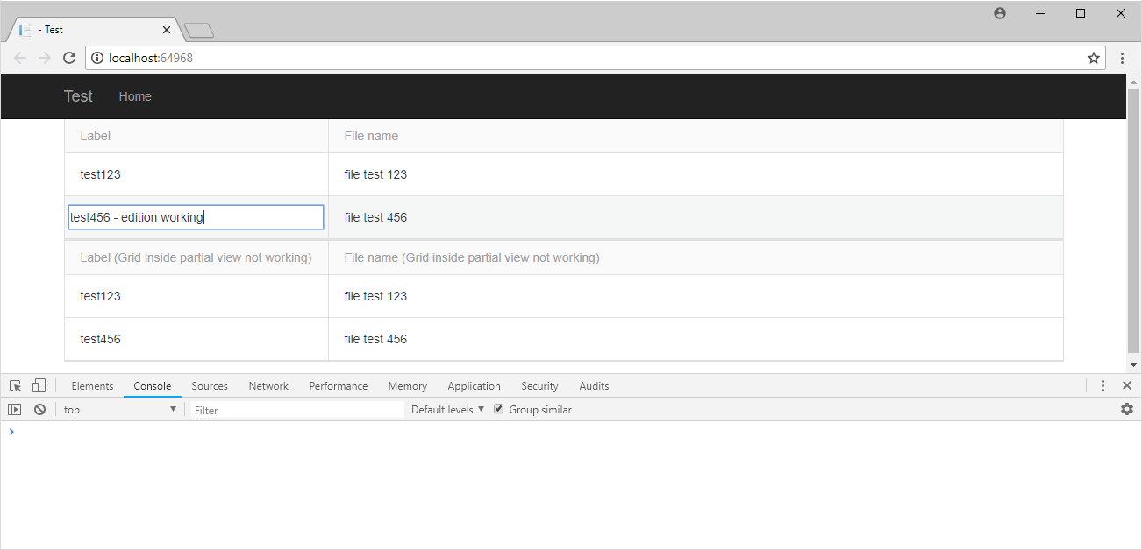Switch to the Network tab
This screenshot has width=1142, height=550.
point(268,386)
